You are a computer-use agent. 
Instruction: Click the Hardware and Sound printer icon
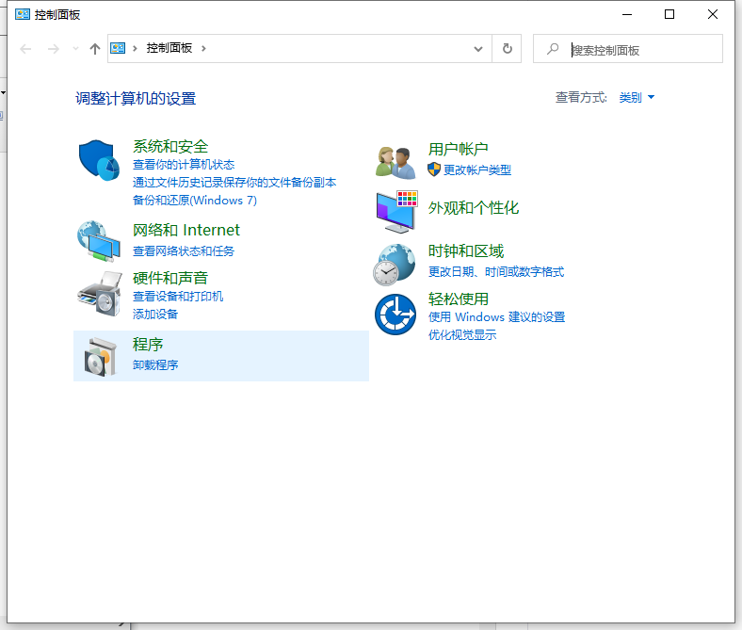99,295
